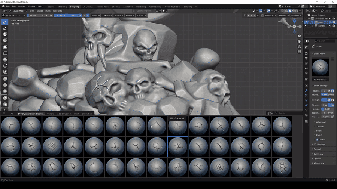The image size is (337, 189).
Task: Expand the Workspace panel in properties
Action: 319,163
